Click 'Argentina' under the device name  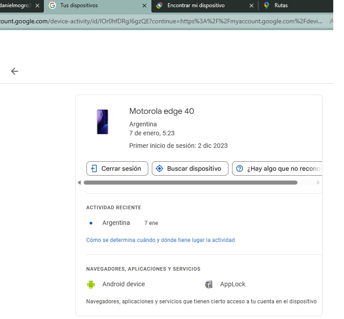[143, 124]
